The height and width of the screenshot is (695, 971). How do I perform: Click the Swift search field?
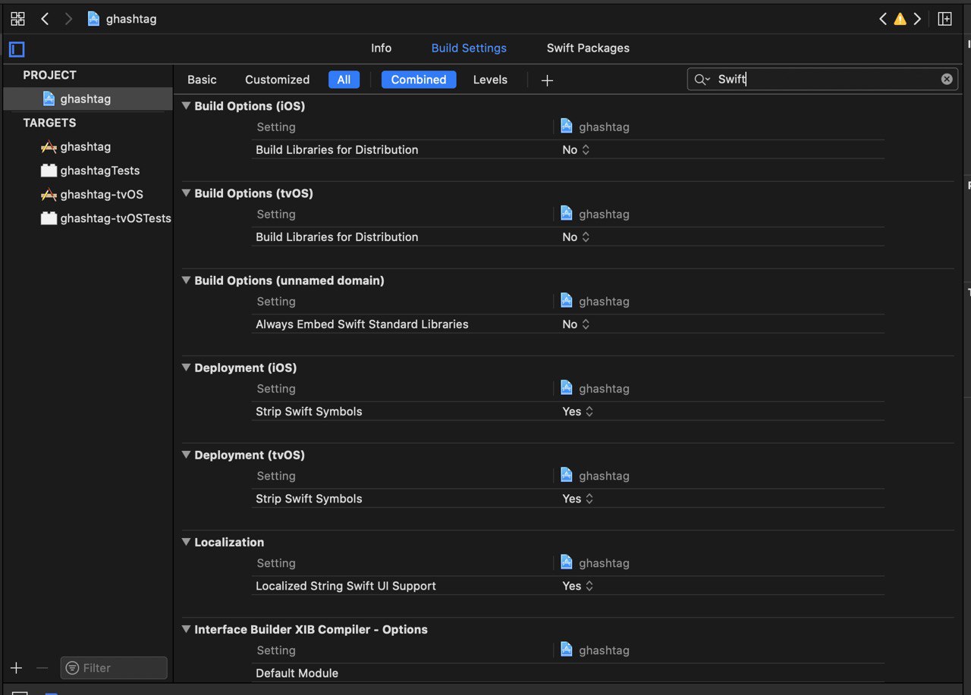coord(823,80)
